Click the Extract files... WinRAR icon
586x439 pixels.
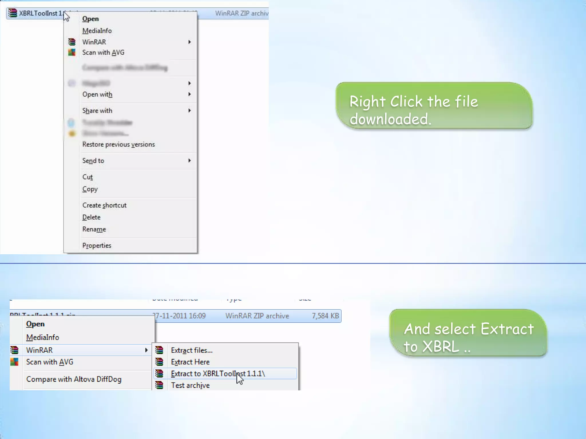point(159,350)
